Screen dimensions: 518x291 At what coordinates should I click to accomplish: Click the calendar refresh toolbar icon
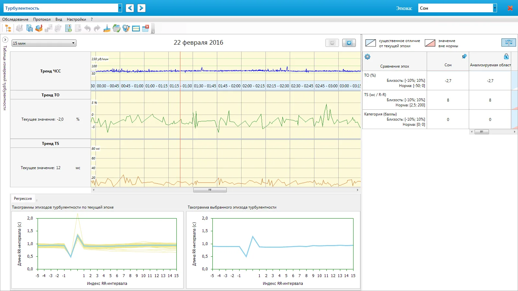[117, 28]
